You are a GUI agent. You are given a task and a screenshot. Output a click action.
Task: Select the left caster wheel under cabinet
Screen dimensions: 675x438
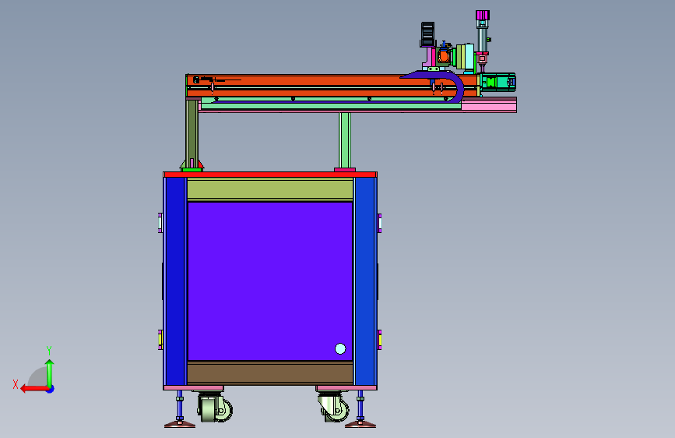(x=215, y=408)
